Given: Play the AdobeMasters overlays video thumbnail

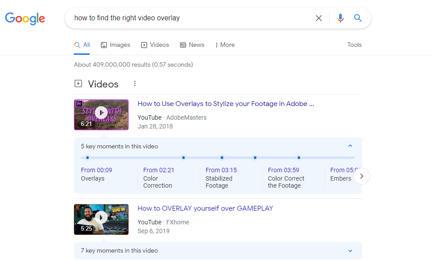Looking at the screenshot, I should pyautogui.click(x=101, y=114).
